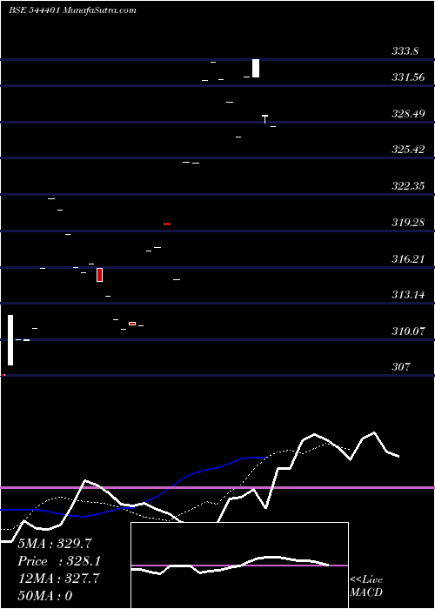The height and width of the screenshot is (609, 435).
Task: Click the 12MA : 327.7 readout
Action: (x=58, y=579)
